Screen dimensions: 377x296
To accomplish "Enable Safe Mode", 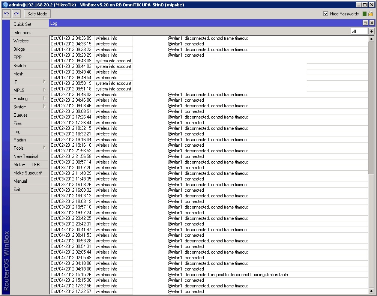I will [37, 14].
